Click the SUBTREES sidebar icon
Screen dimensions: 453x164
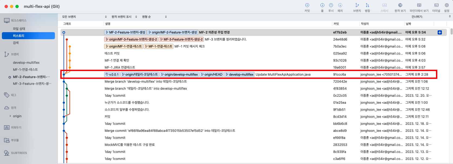[7, 153]
